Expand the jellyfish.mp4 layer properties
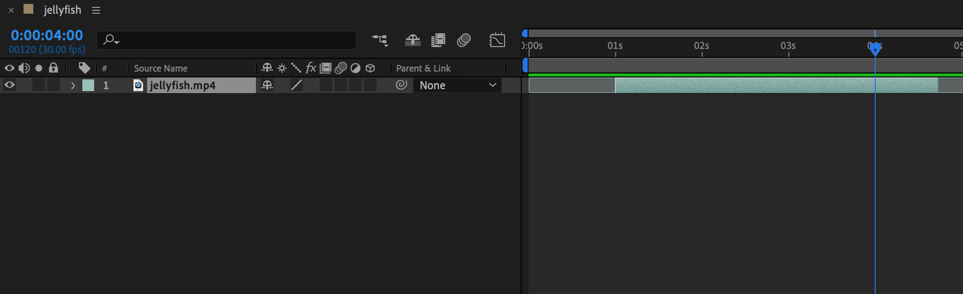Screen dimensions: 963x294 coord(73,85)
